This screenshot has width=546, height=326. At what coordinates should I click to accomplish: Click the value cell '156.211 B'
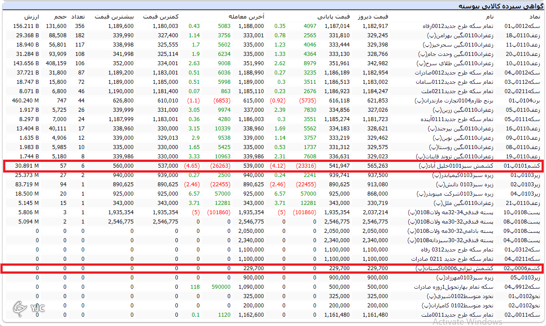click(26, 26)
